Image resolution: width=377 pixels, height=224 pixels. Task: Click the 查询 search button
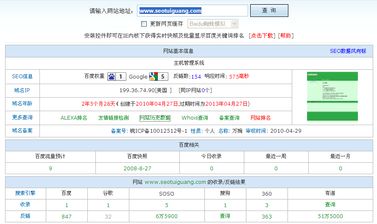pyautogui.click(x=269, y=11)
